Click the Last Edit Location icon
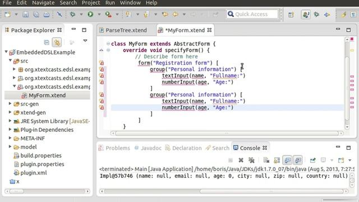The image size is (359, 202). click(x=165, y=15)
